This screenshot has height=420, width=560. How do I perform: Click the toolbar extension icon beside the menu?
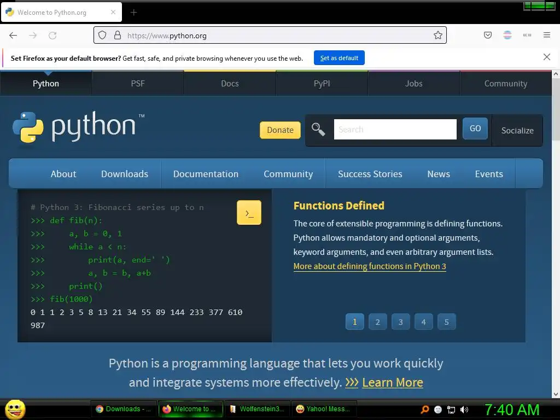click(x=527, y=35)
